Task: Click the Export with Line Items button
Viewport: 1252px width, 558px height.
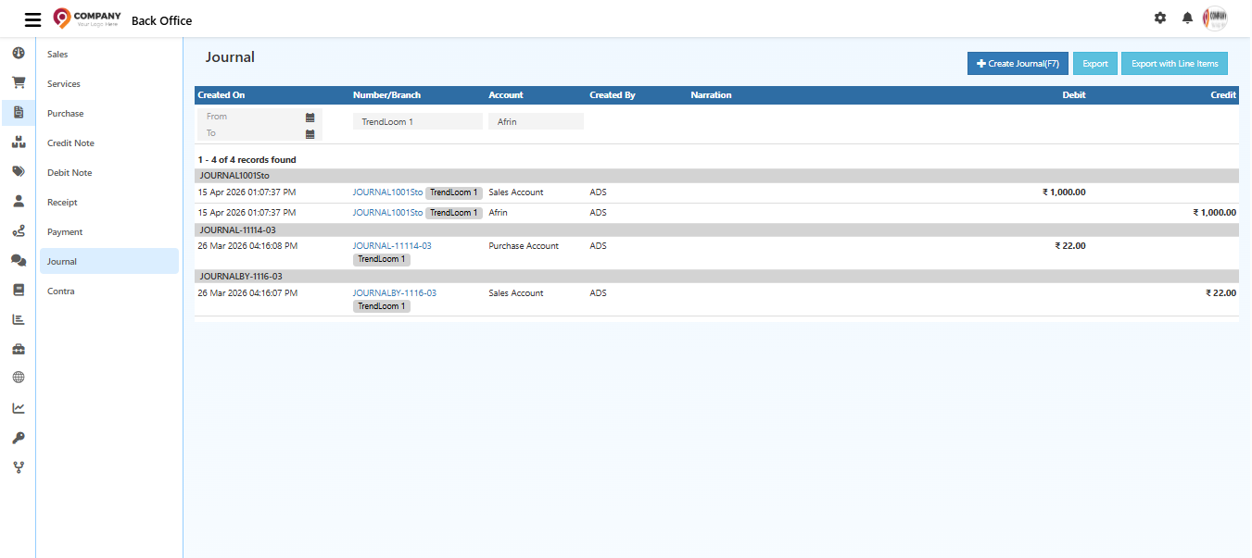Action: [x=1174, y=63]
